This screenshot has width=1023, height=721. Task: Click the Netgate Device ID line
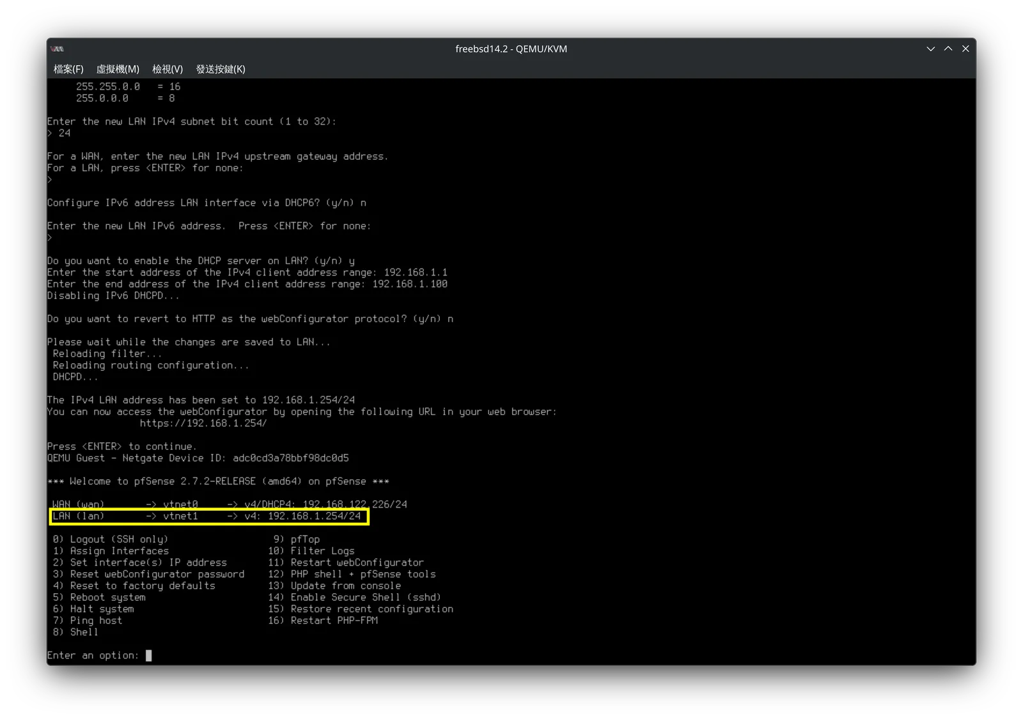pos(198,458)
